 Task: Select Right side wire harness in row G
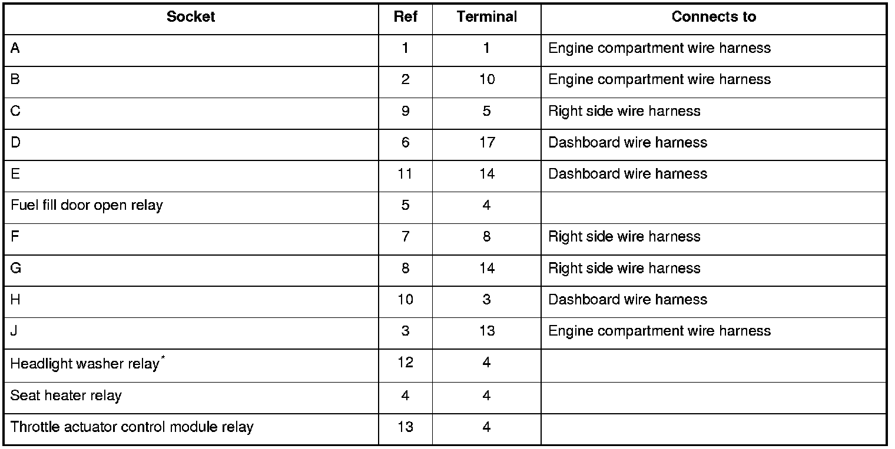pos(624,269)
